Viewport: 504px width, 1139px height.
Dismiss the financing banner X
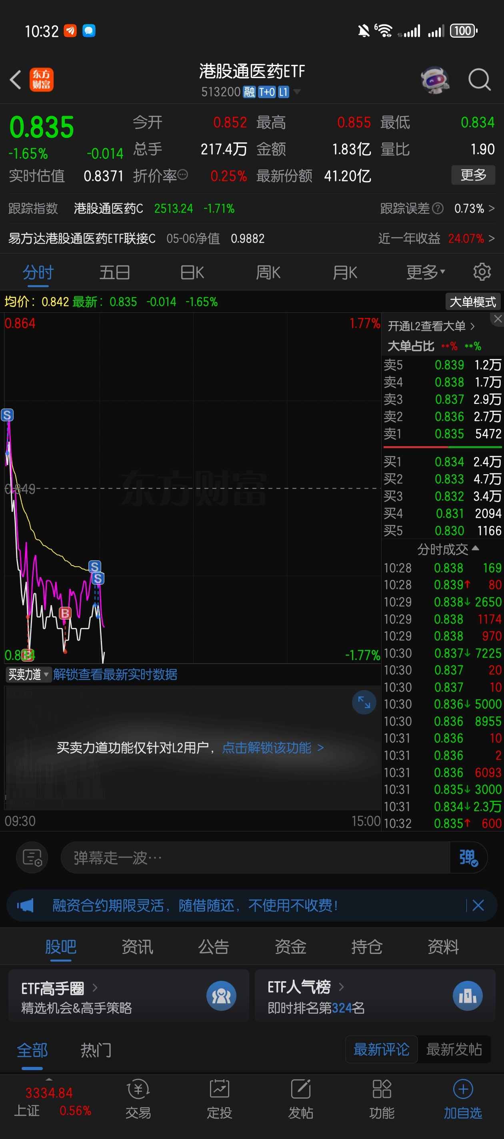tap(478, 906)
